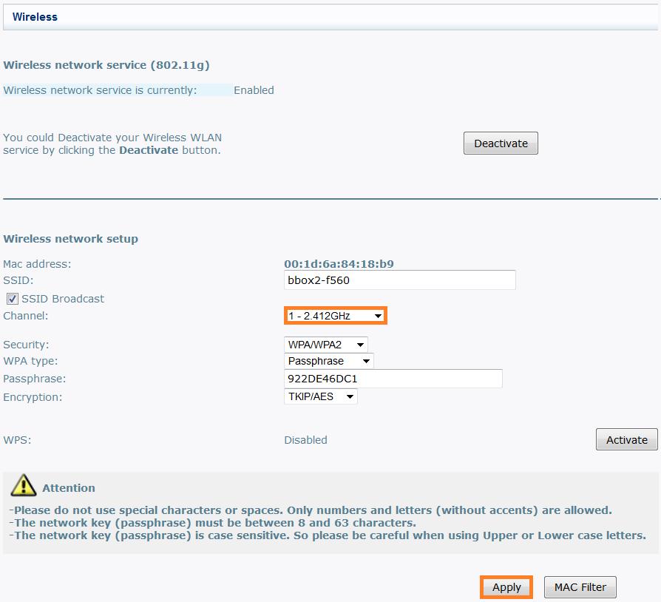The height and width of the screenshot is (602, 661).
Task: Click the WPS Disabled status text
Action: tap(305, 440)
